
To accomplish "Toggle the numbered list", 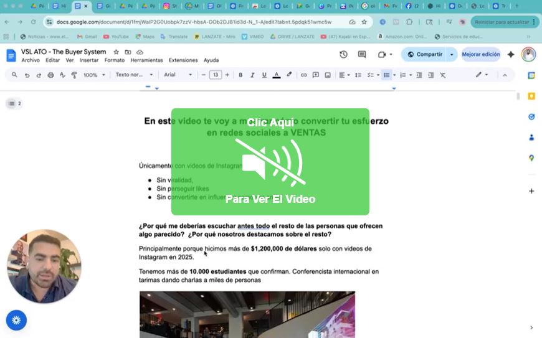I will point(402,75).
